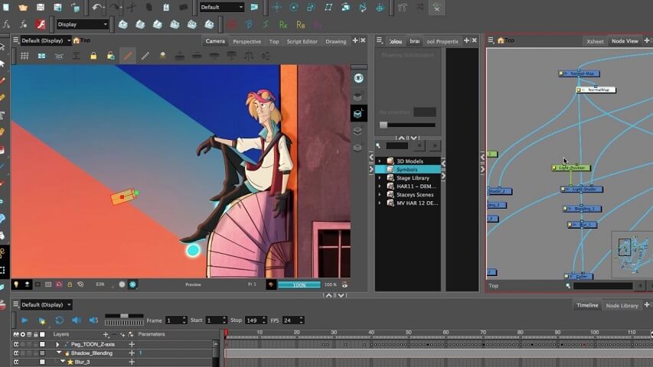Click the Node View navigator thumbnail
653x367 pixels.
(x=632, y=255)
